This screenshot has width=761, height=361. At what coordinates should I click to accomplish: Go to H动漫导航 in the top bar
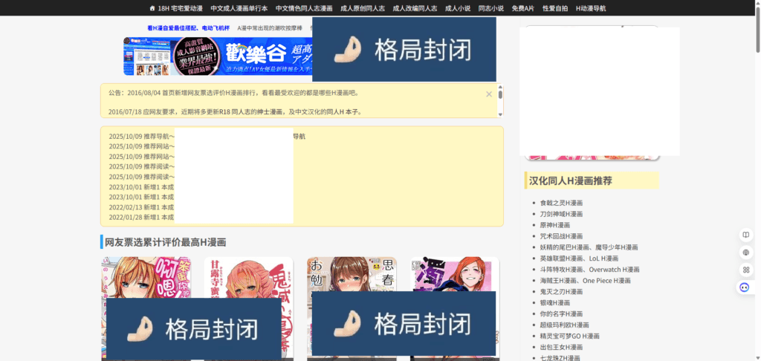(x=591, y=8)
